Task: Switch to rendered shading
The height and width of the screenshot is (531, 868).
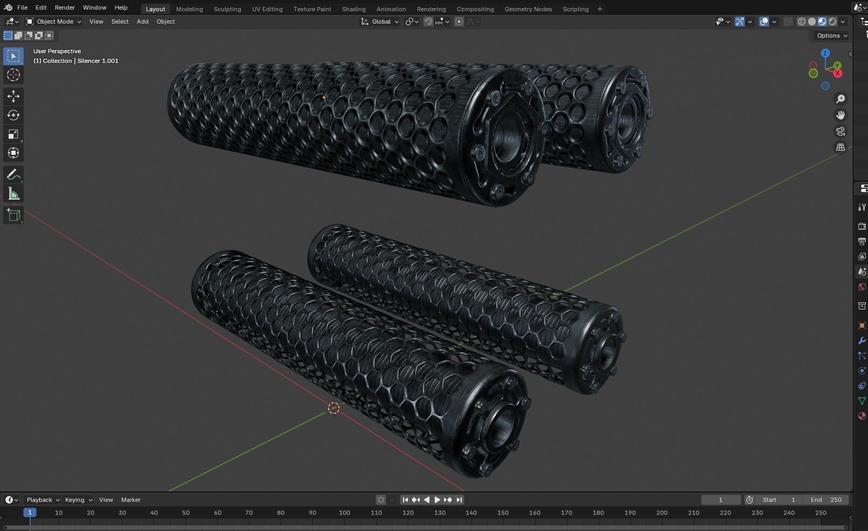Action: click(x=832, y=22)
